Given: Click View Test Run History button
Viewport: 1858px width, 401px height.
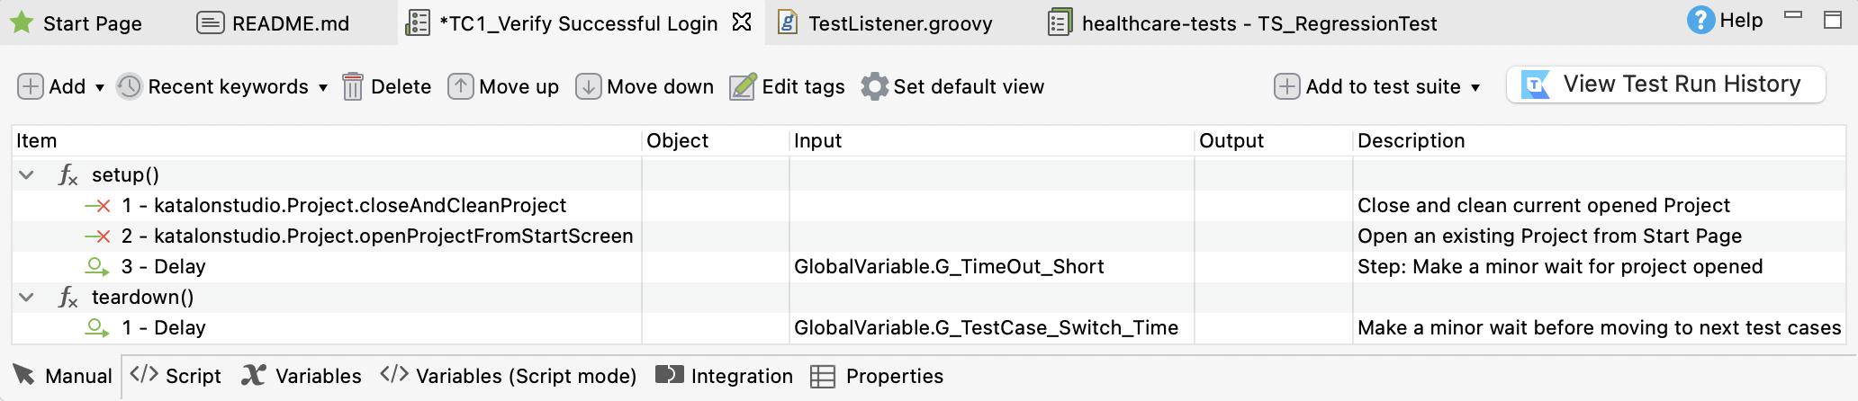Looking at the screenshot, I should pos(1665,85).
